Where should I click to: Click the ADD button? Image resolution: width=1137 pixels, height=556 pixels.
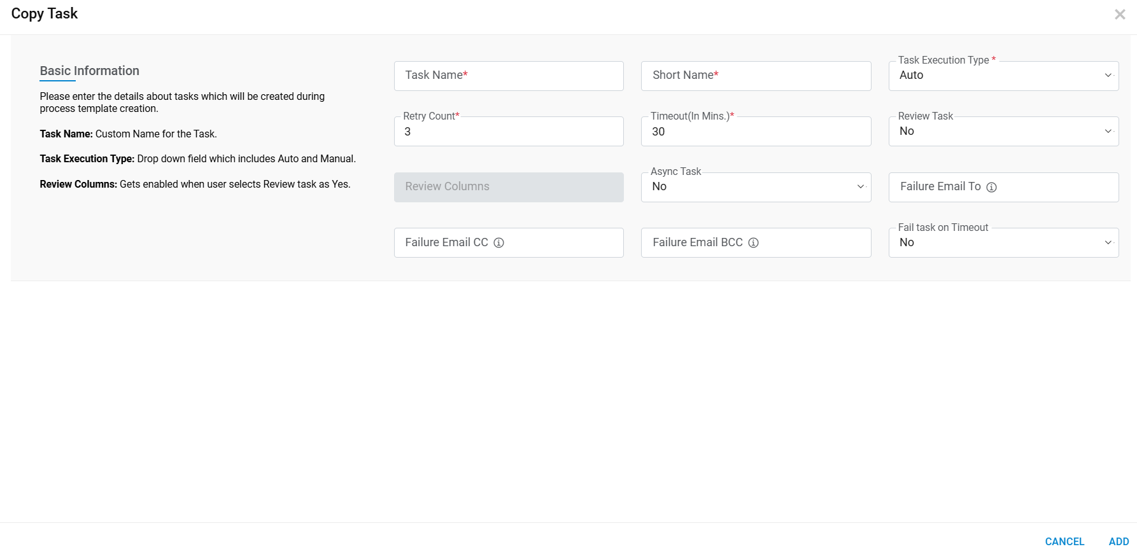(1119, 541)
